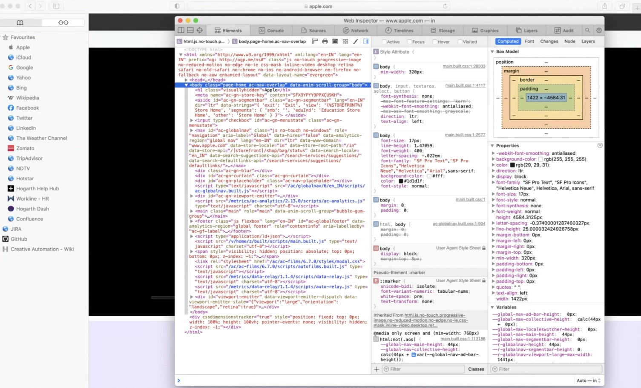Go forward in Safari
The width and height of the screenshot is (641, 388).
[40, 6]
